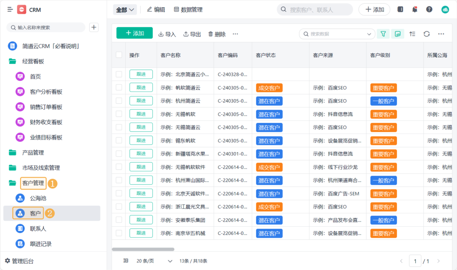Click the help question mark icon
This screenshot has width=457, height=270.
pyautogui.click(x=429, y=9)
